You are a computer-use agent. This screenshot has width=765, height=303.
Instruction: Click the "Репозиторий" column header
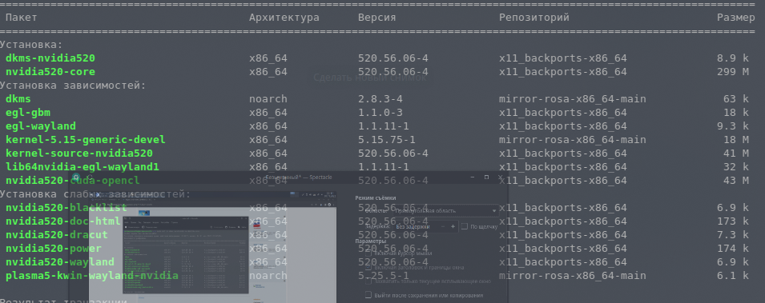click(534, 18)
